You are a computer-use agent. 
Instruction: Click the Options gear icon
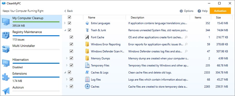(181, 11)
